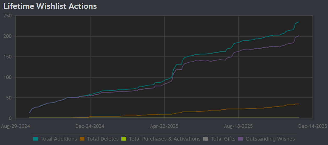Click the 250 value on the y-axis
This screenshot has width=328, height=145.
point(7,16)
